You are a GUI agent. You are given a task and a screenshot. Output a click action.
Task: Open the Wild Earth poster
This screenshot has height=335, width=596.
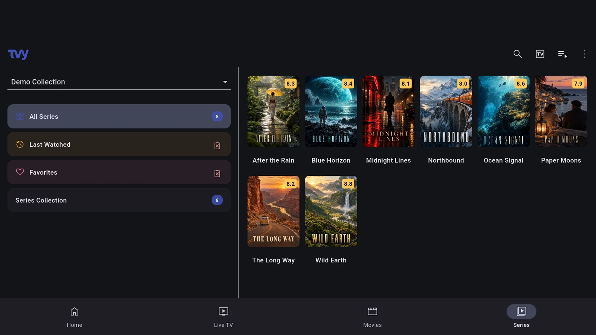(x=331, y=211)
